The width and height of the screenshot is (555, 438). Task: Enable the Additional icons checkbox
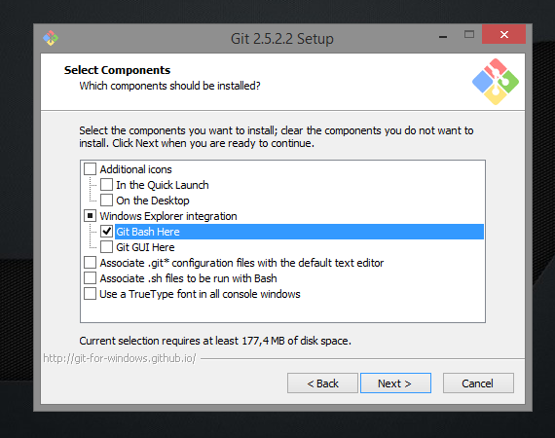[90, 169]
